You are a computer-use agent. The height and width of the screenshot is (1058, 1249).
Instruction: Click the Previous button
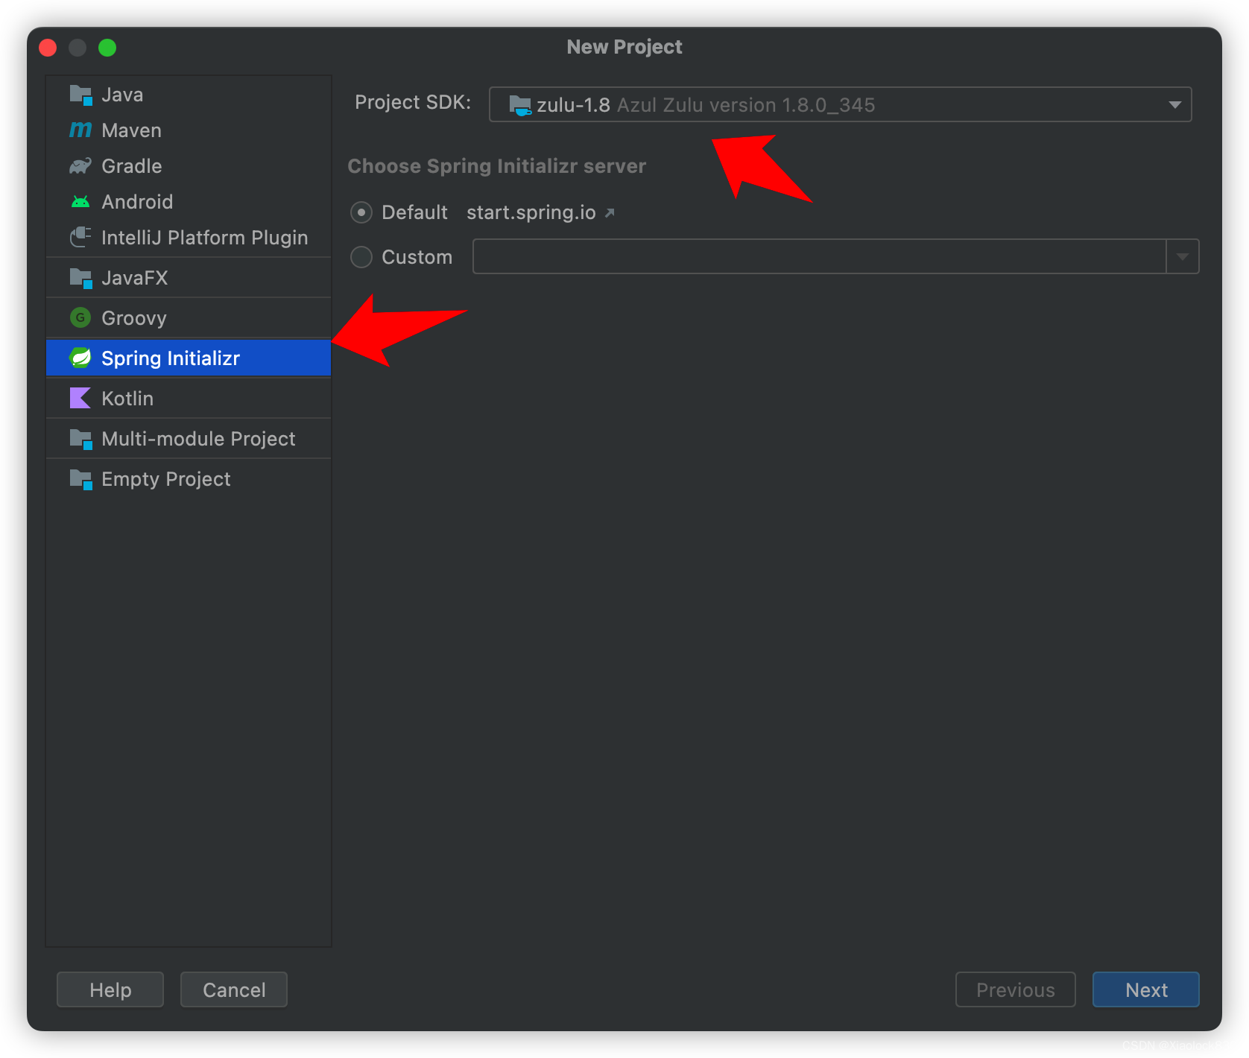[x=1015, y=989]
